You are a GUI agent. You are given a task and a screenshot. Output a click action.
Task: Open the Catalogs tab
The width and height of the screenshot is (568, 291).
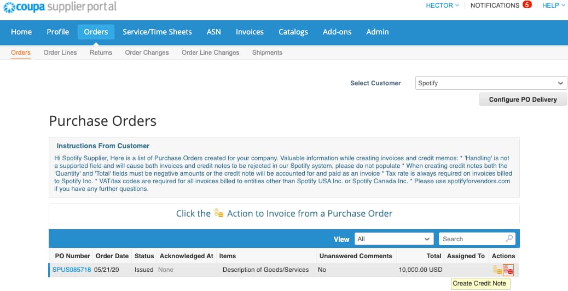[293, 32]
